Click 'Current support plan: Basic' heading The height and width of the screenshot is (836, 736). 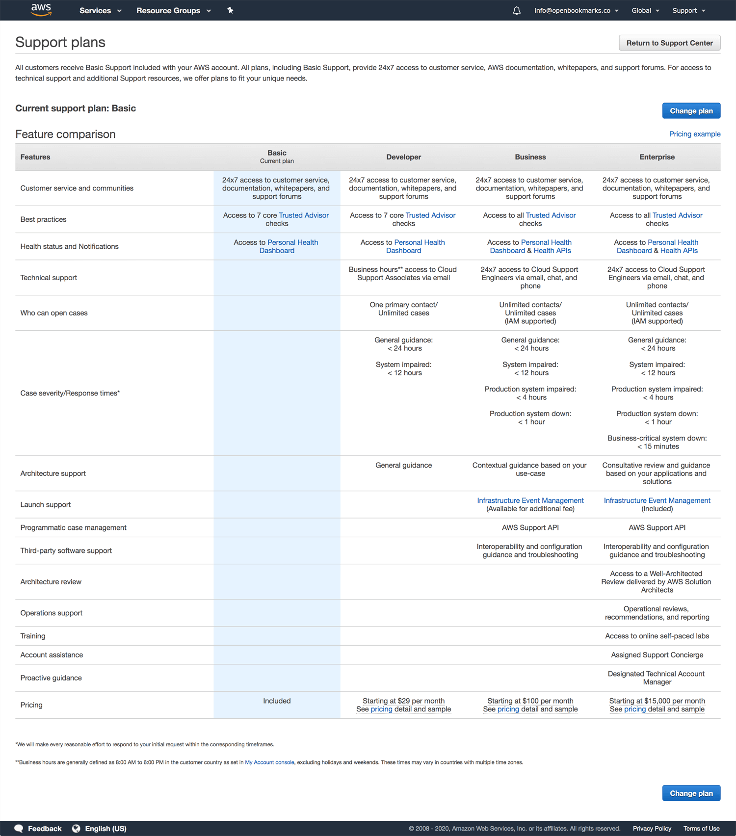coord(76,108)
